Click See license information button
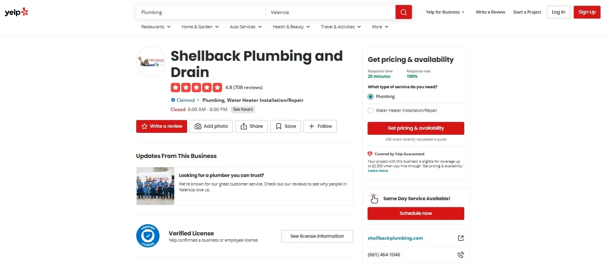611x266 pixels. coord(317,236)
